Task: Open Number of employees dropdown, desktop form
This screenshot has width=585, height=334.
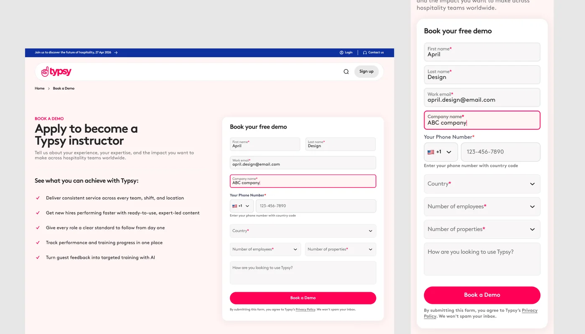Action: (x=265, y=249)
